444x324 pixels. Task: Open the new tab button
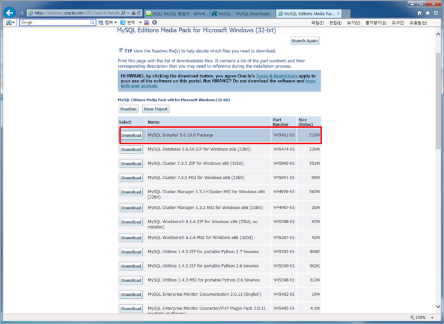click(x=346, y=14)
